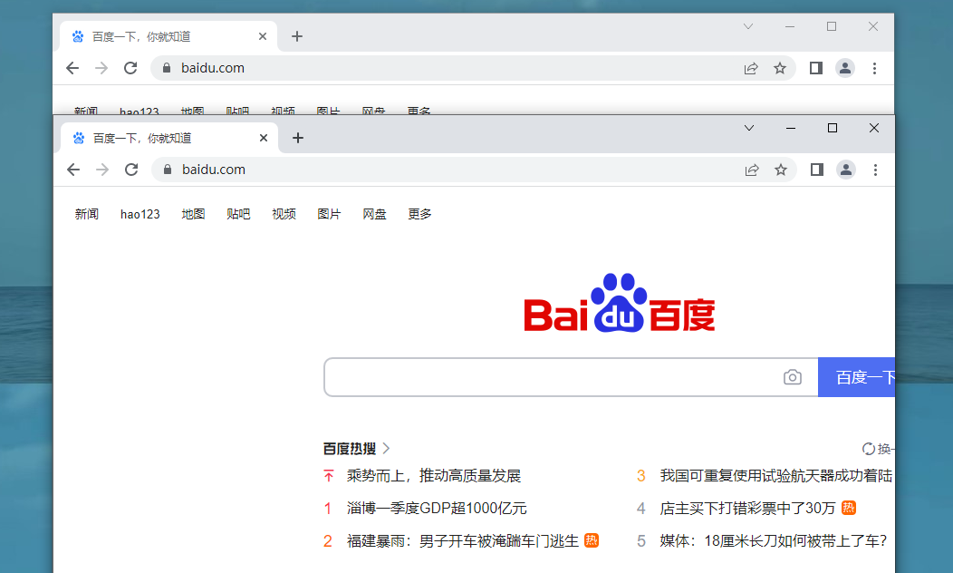The width and height of the screenshot is (953, 573).
Task: Click forward arrow in front browser window
Action: click(x=102, y=170)
